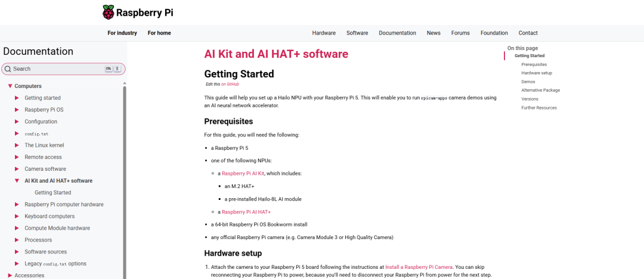Viewport: 644px width, 279px height.
Task: Jump to Getting Started in On this page
Action: click(x=530, y=56)
